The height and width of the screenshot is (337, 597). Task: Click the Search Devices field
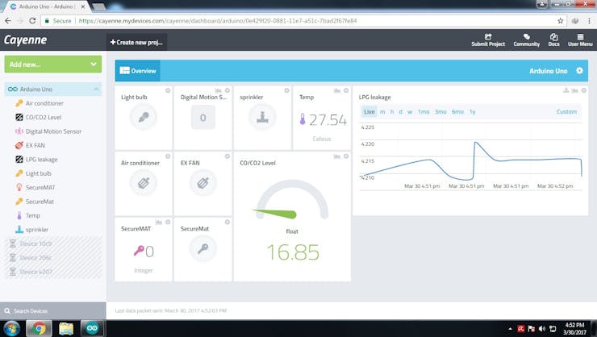[53, 311]
